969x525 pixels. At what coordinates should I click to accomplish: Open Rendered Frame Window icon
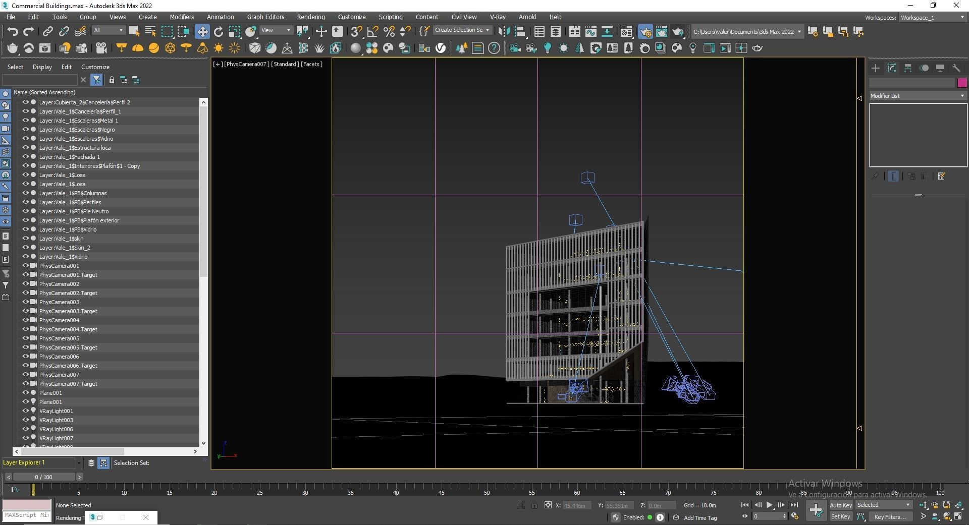pyautogui.click(x=661, y=31)
